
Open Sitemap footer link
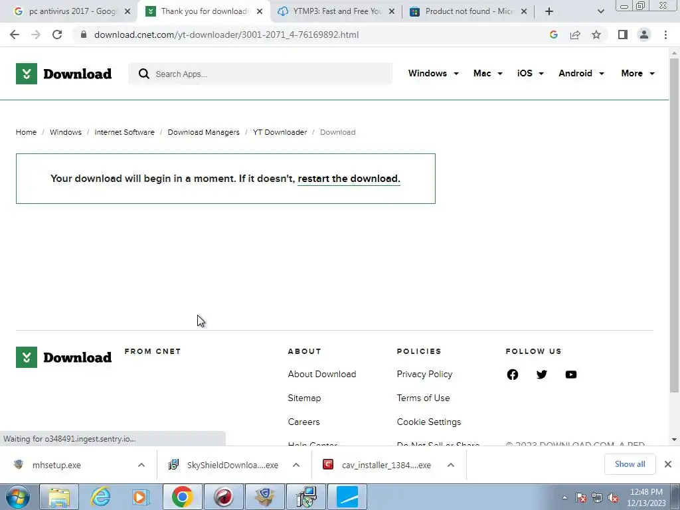[304, 398]
